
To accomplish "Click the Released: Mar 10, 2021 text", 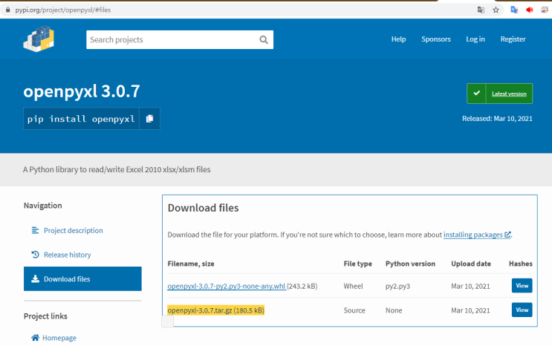I will (497, 119).
